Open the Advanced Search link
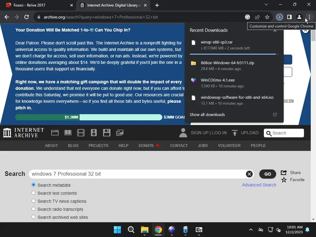This screenshot has width=316, height=237. click(x=259, y=185)
